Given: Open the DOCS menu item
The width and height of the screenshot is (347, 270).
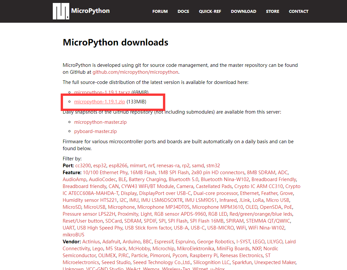Looking at the screenshot, I should pyautogui.click(x=183, y=11).
